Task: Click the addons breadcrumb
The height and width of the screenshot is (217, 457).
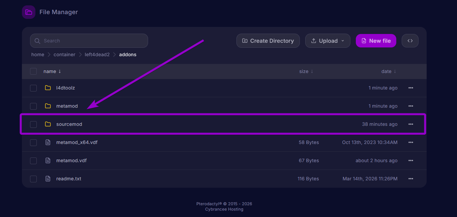Action: pos(128,55)
